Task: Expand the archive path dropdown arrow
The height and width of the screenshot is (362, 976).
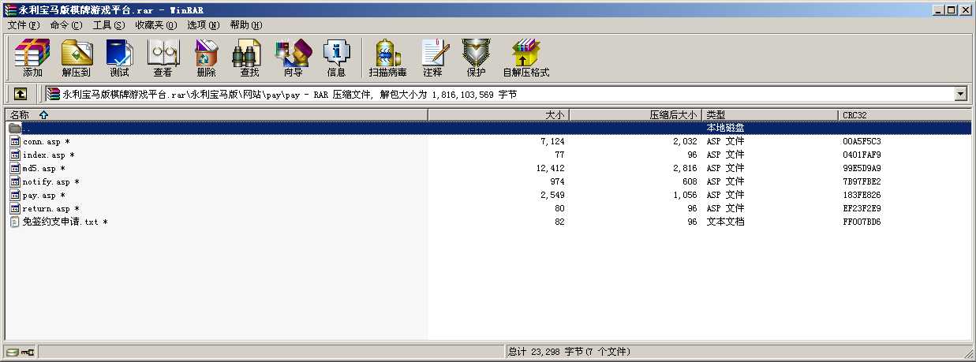Action: pyautogui.click(x=960, y=94)
